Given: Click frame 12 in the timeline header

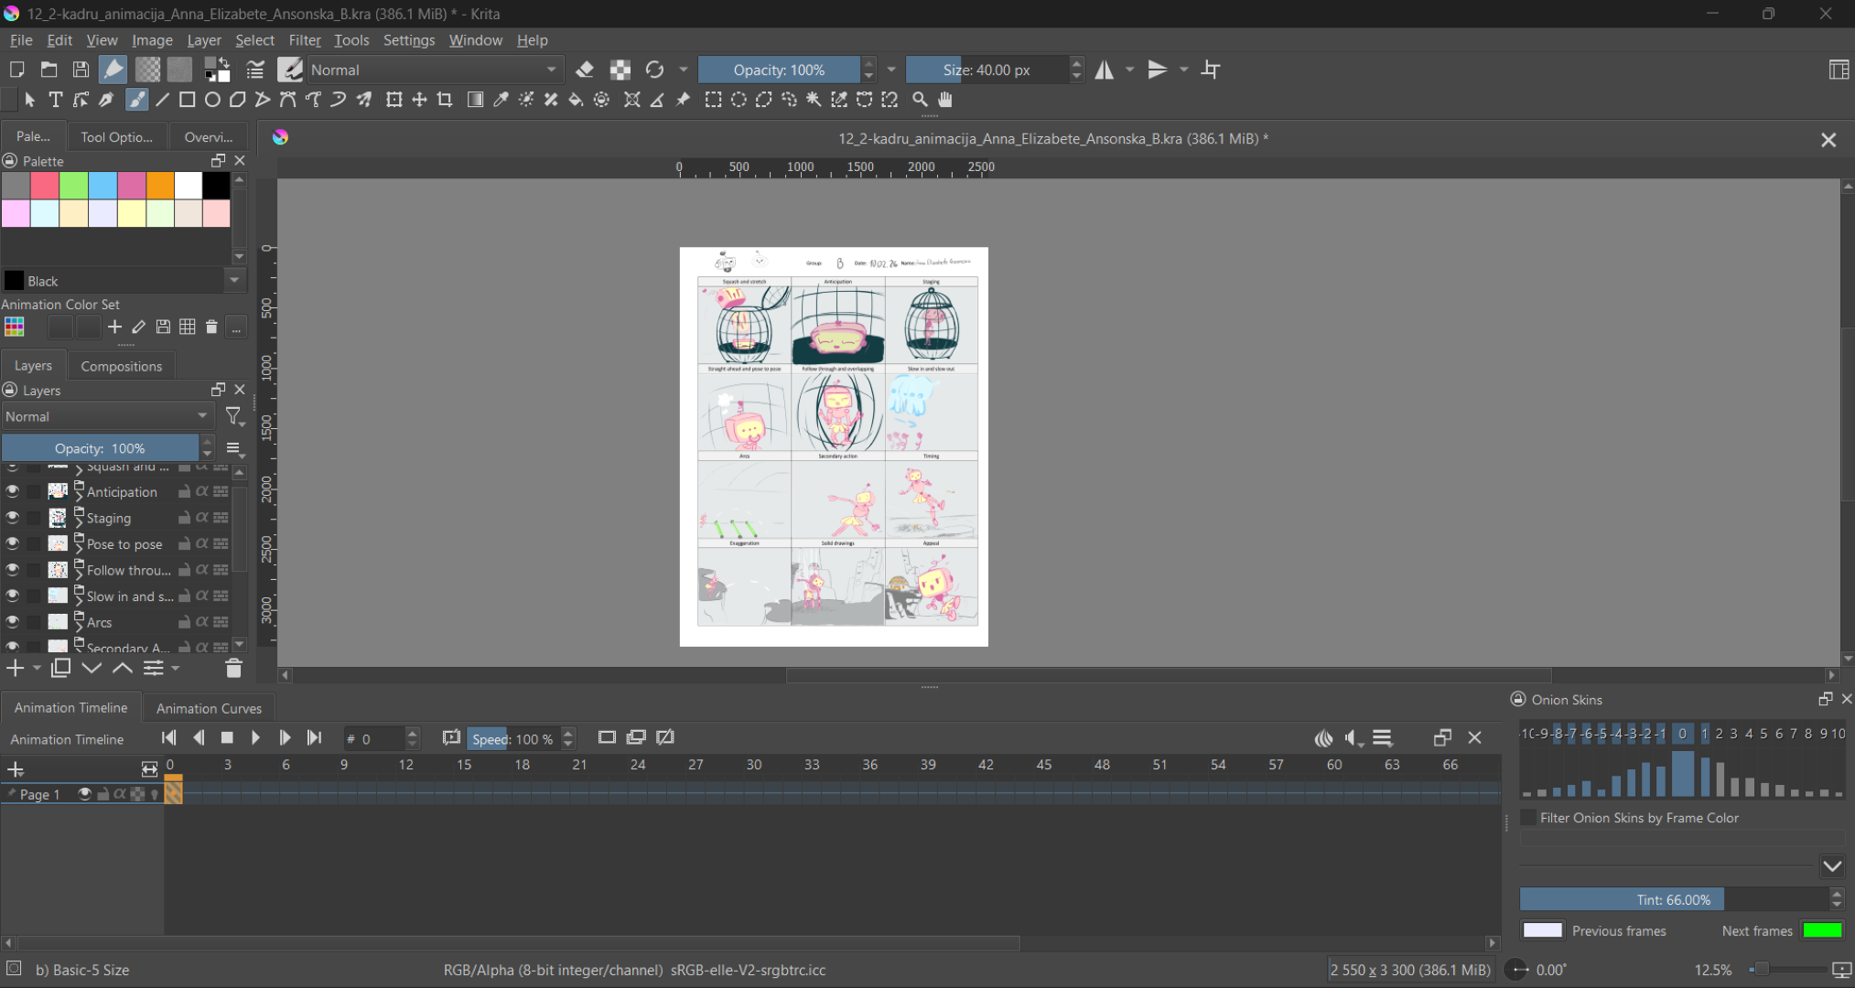Looking at the screenshot, I should pos(405,765).
